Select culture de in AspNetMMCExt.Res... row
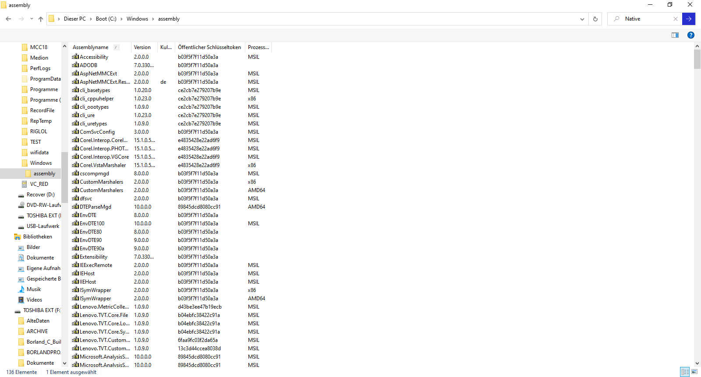This screenshot has width=701, height=377. [x=163, y=82]
